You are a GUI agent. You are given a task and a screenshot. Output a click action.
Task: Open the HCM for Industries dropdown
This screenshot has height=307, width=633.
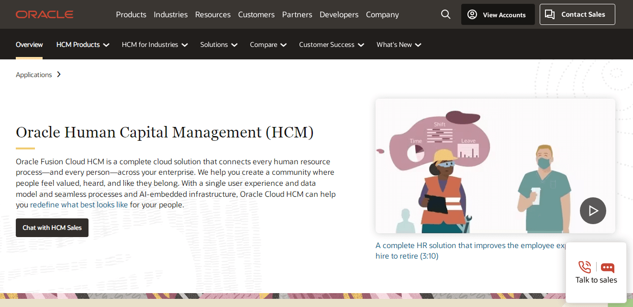coord(155,44)
